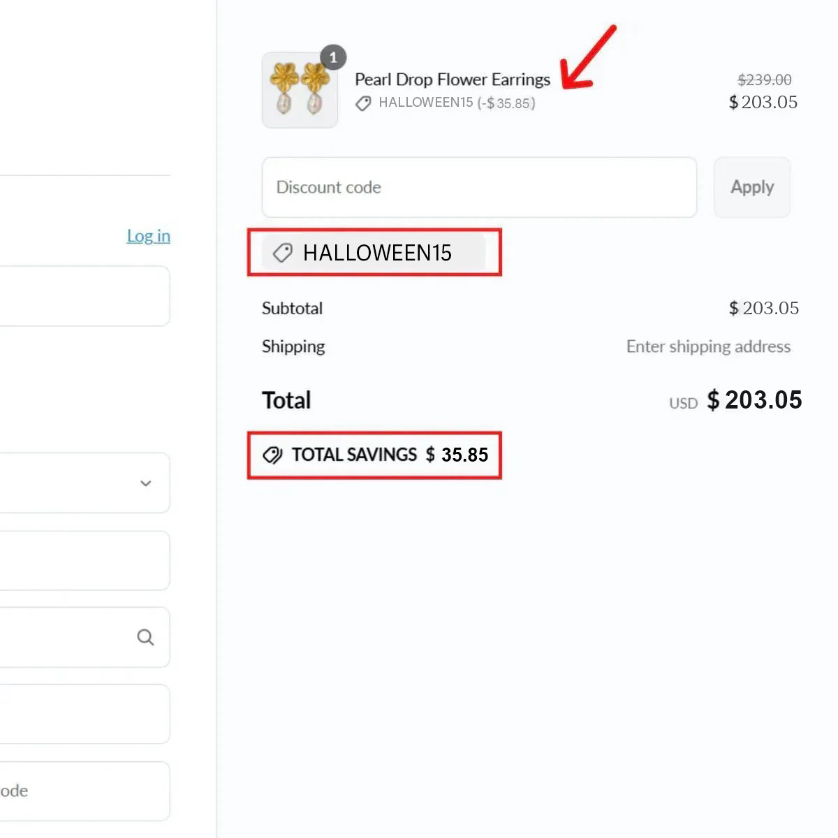Viewport: 838px width, 838px height.
Task: Click the Total Savings tag icon
Action: [x=272, y=455]
